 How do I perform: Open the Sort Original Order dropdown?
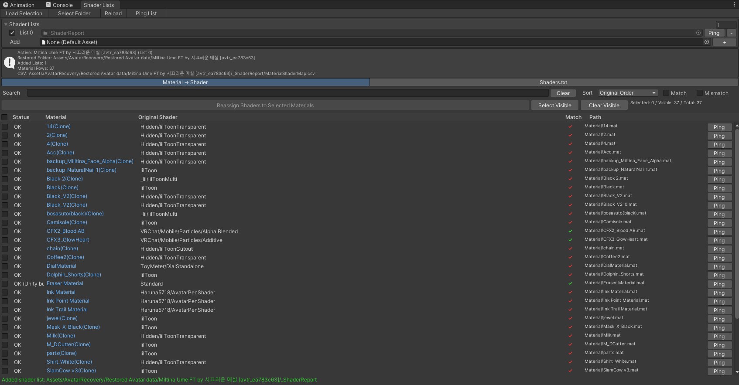pos(628,93)
